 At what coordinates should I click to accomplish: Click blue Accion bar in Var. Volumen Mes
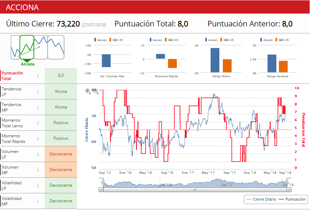[106, 61]
